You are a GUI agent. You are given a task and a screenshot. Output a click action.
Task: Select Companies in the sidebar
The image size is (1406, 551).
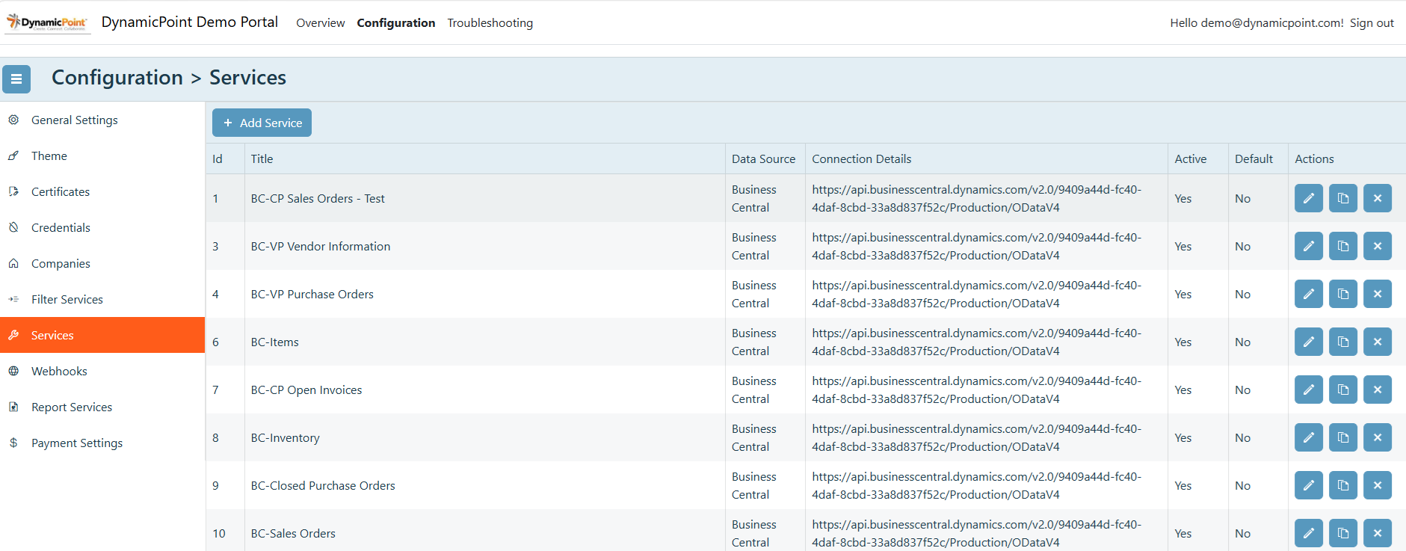[102, 263]
